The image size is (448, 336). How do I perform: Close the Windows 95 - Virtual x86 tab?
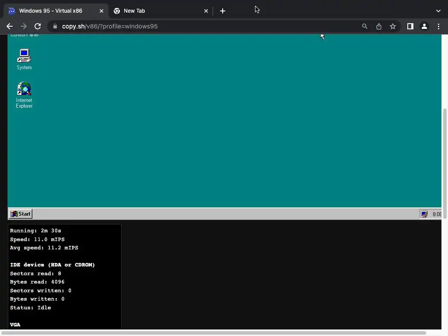coord(101,11)
